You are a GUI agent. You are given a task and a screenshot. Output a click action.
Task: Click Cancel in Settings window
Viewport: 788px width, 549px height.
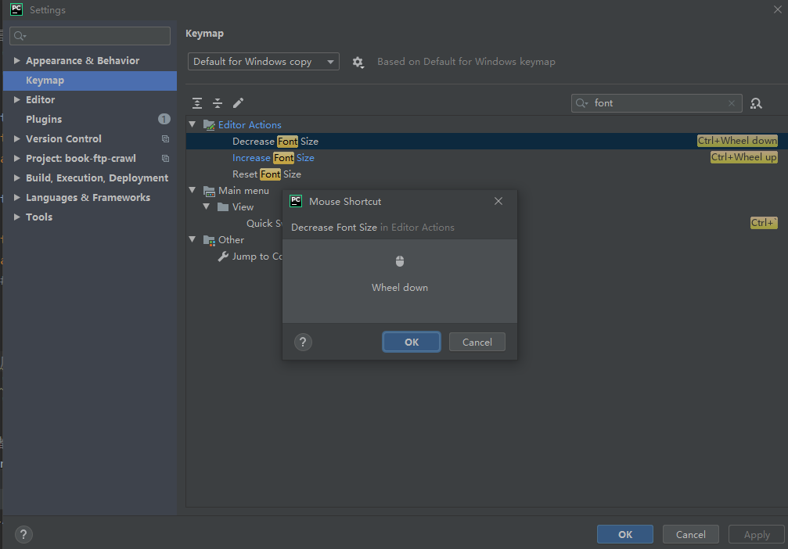tap(690, 534)
